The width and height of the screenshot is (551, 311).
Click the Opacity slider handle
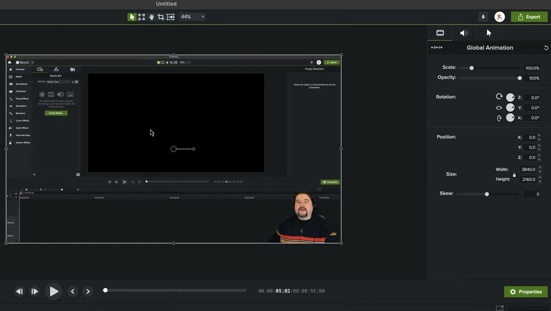click(520, 78)
